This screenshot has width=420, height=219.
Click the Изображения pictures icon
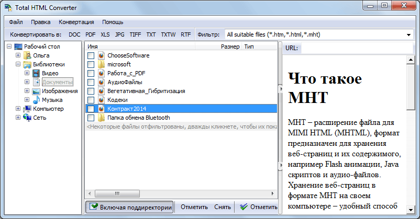pyautogui.click(x=36, y=91)
